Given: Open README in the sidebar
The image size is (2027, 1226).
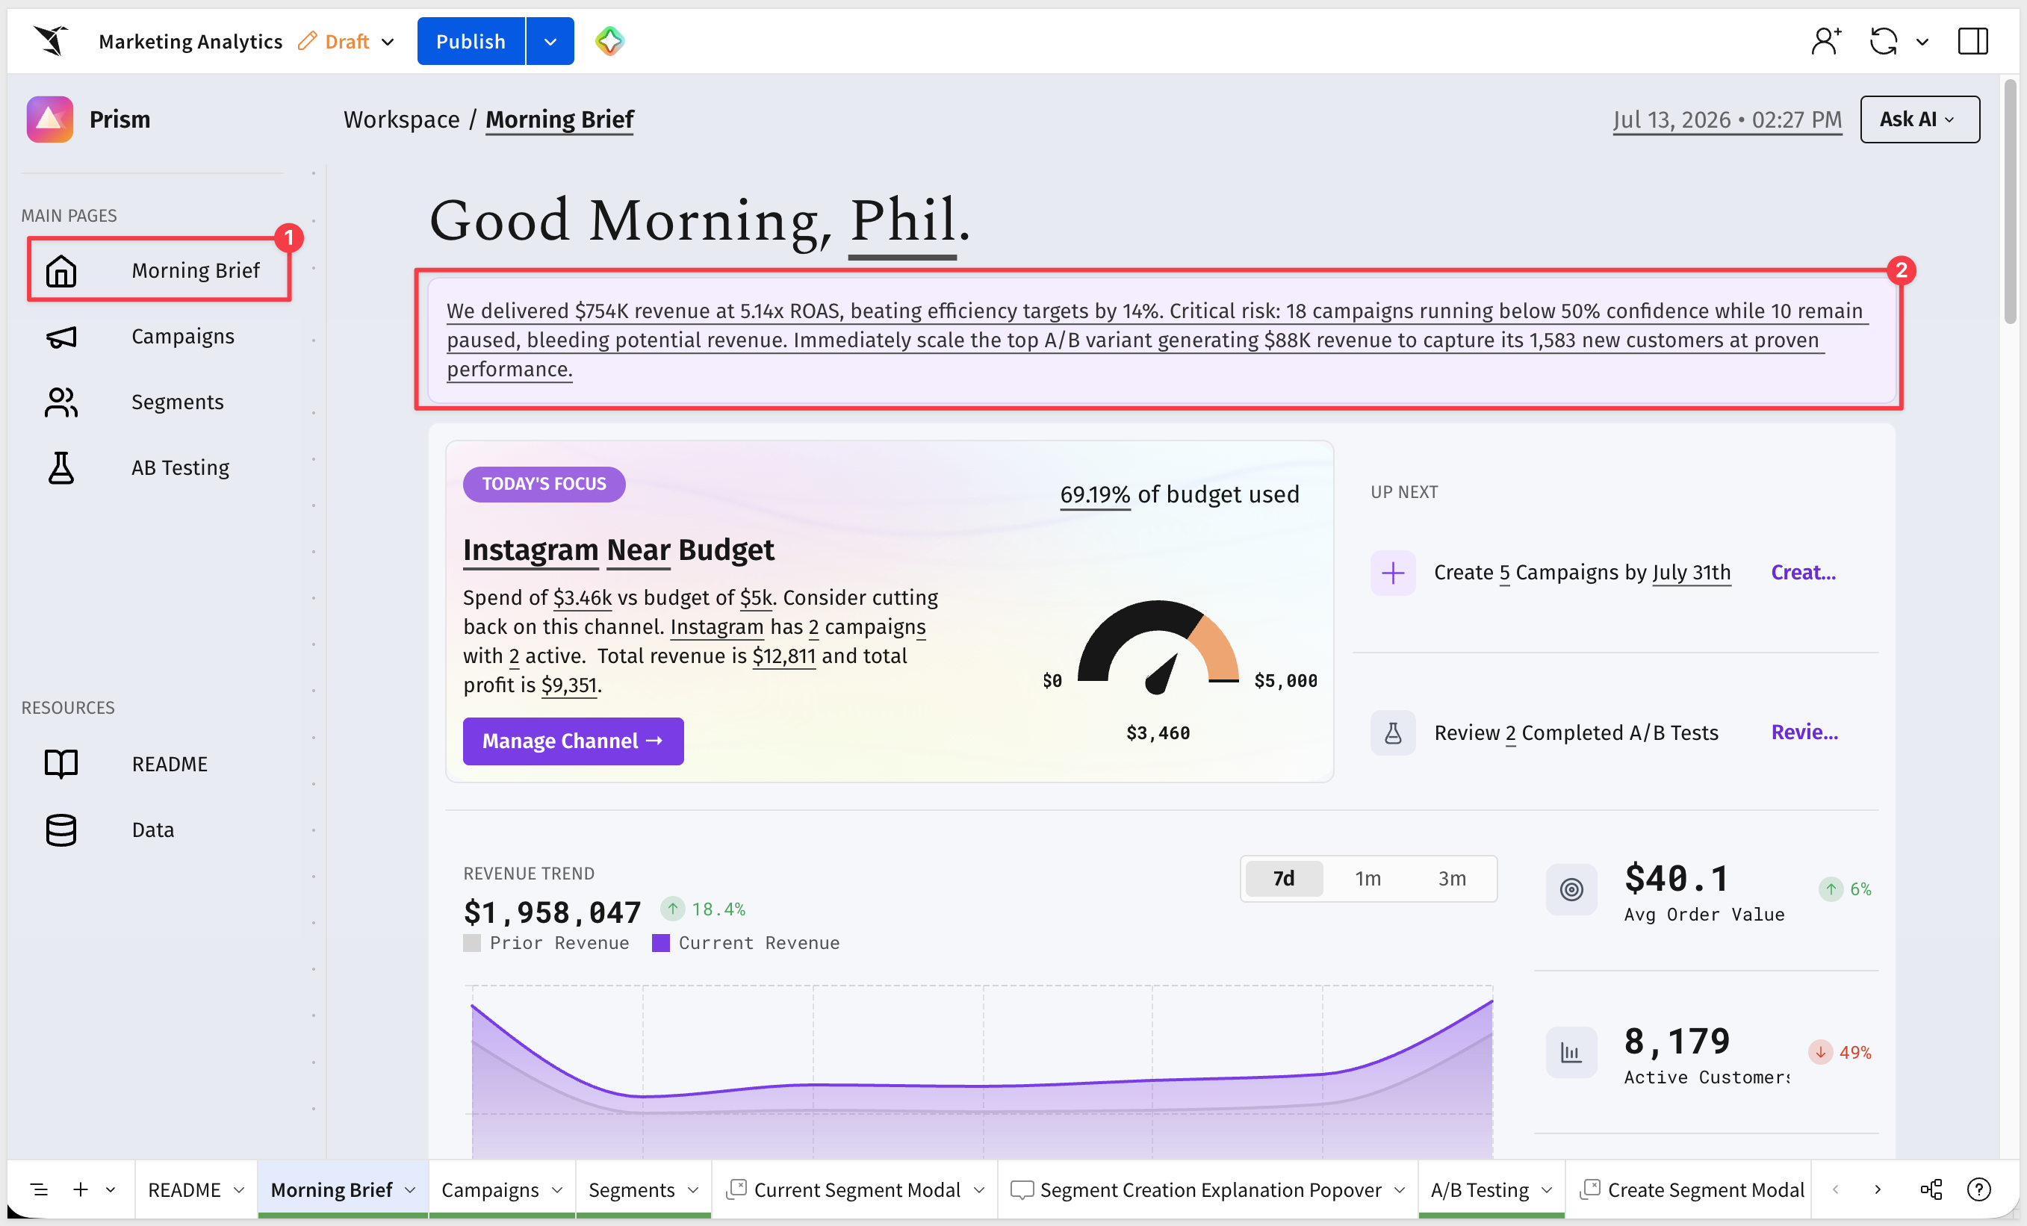Looking at the screenshot, I should coord(170,764).
